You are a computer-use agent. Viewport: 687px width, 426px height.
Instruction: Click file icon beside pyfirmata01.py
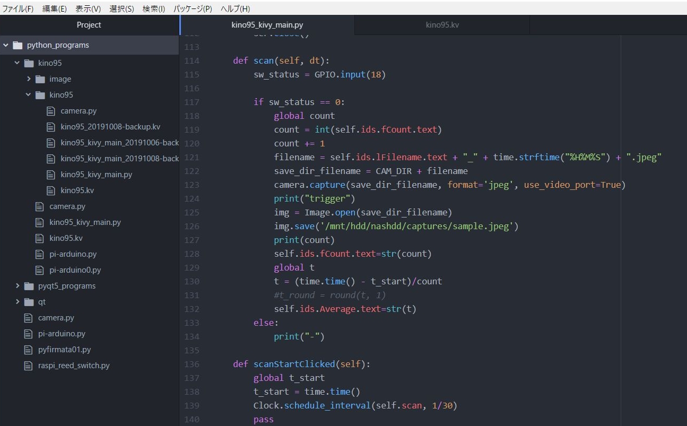(29, 350)
